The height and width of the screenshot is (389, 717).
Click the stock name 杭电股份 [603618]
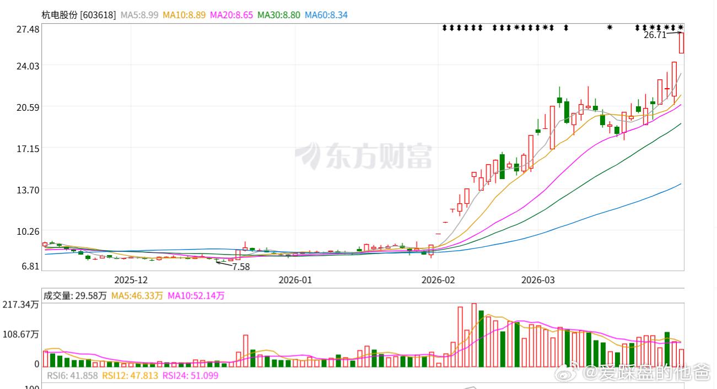tap(79, 15)
